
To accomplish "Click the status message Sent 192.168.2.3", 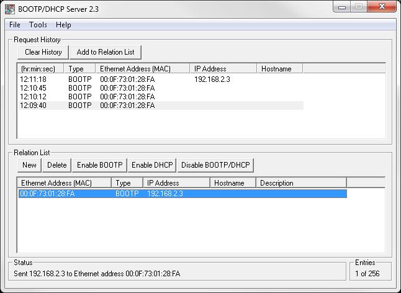I will tap(97, 274).
